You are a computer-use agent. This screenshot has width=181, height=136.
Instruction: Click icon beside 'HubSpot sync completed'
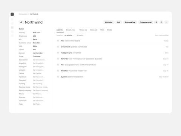point(58,53)
